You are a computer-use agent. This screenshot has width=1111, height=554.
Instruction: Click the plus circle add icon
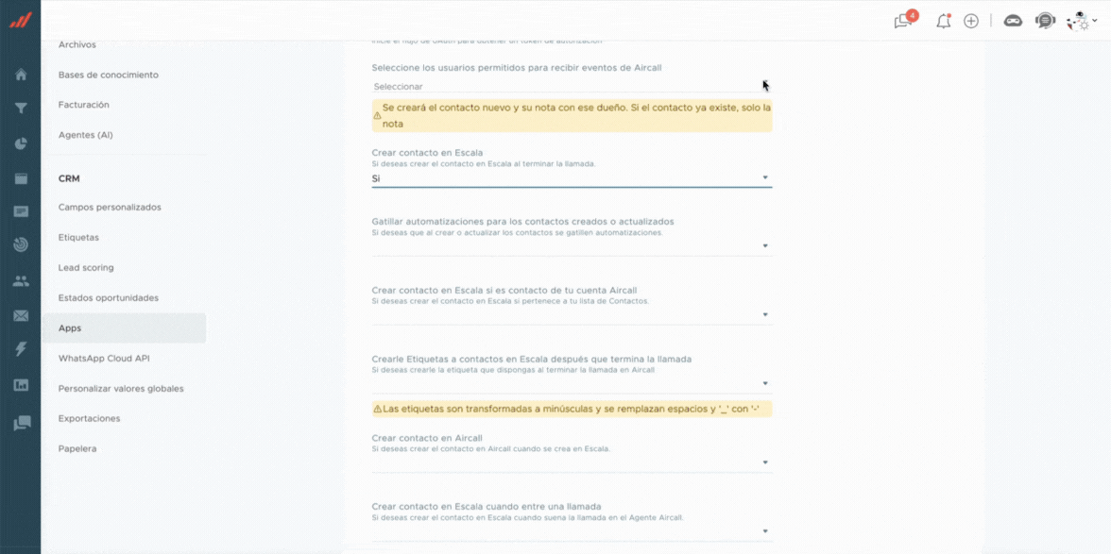pos(971,21)
